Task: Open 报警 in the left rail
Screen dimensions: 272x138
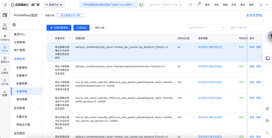Action: pos(5,93)
